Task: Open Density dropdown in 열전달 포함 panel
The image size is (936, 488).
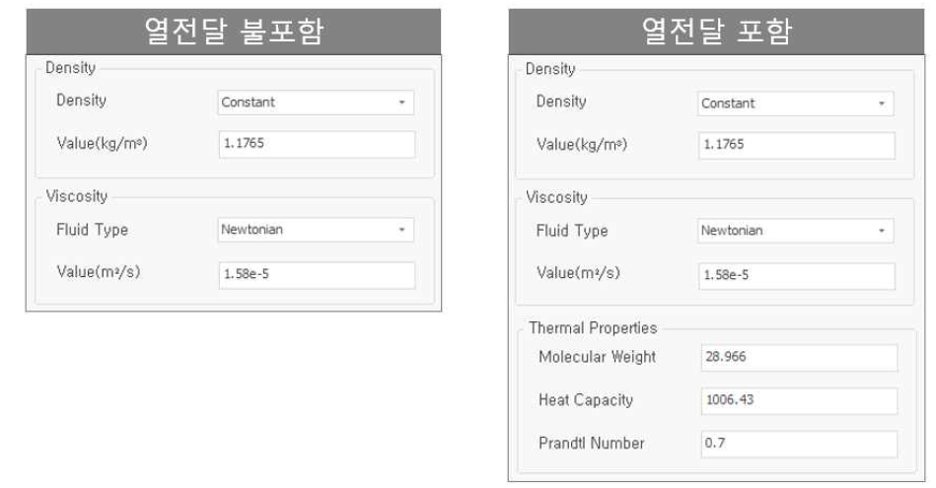Action: [x=796, y=104]
